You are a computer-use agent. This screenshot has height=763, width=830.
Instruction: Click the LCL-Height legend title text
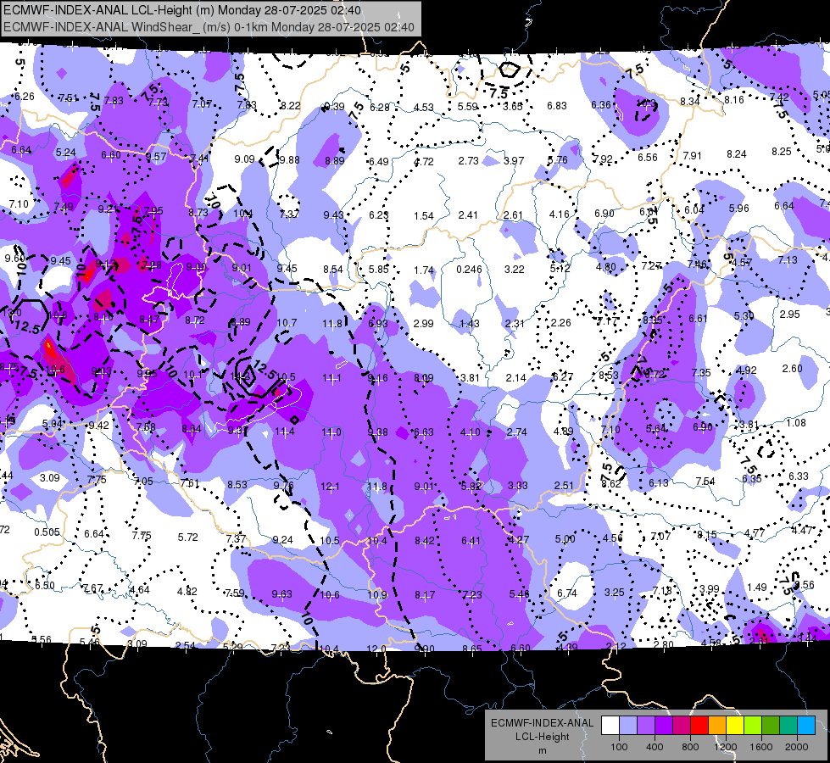542,737
